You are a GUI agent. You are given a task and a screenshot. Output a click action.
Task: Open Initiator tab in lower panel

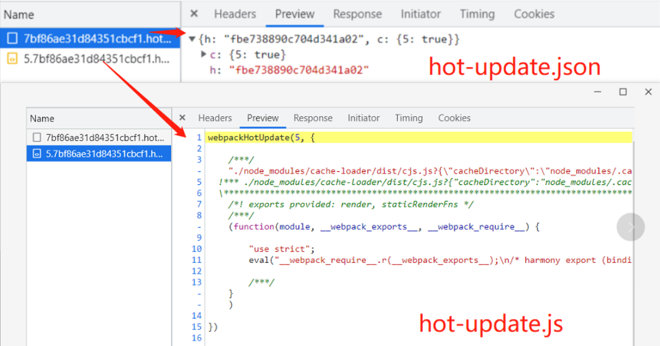coord(364,118)
